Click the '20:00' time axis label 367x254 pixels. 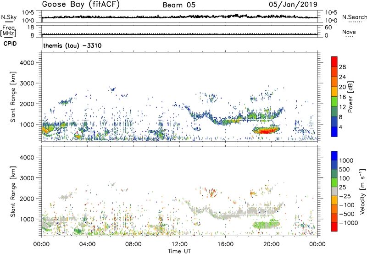coord(272,244)
